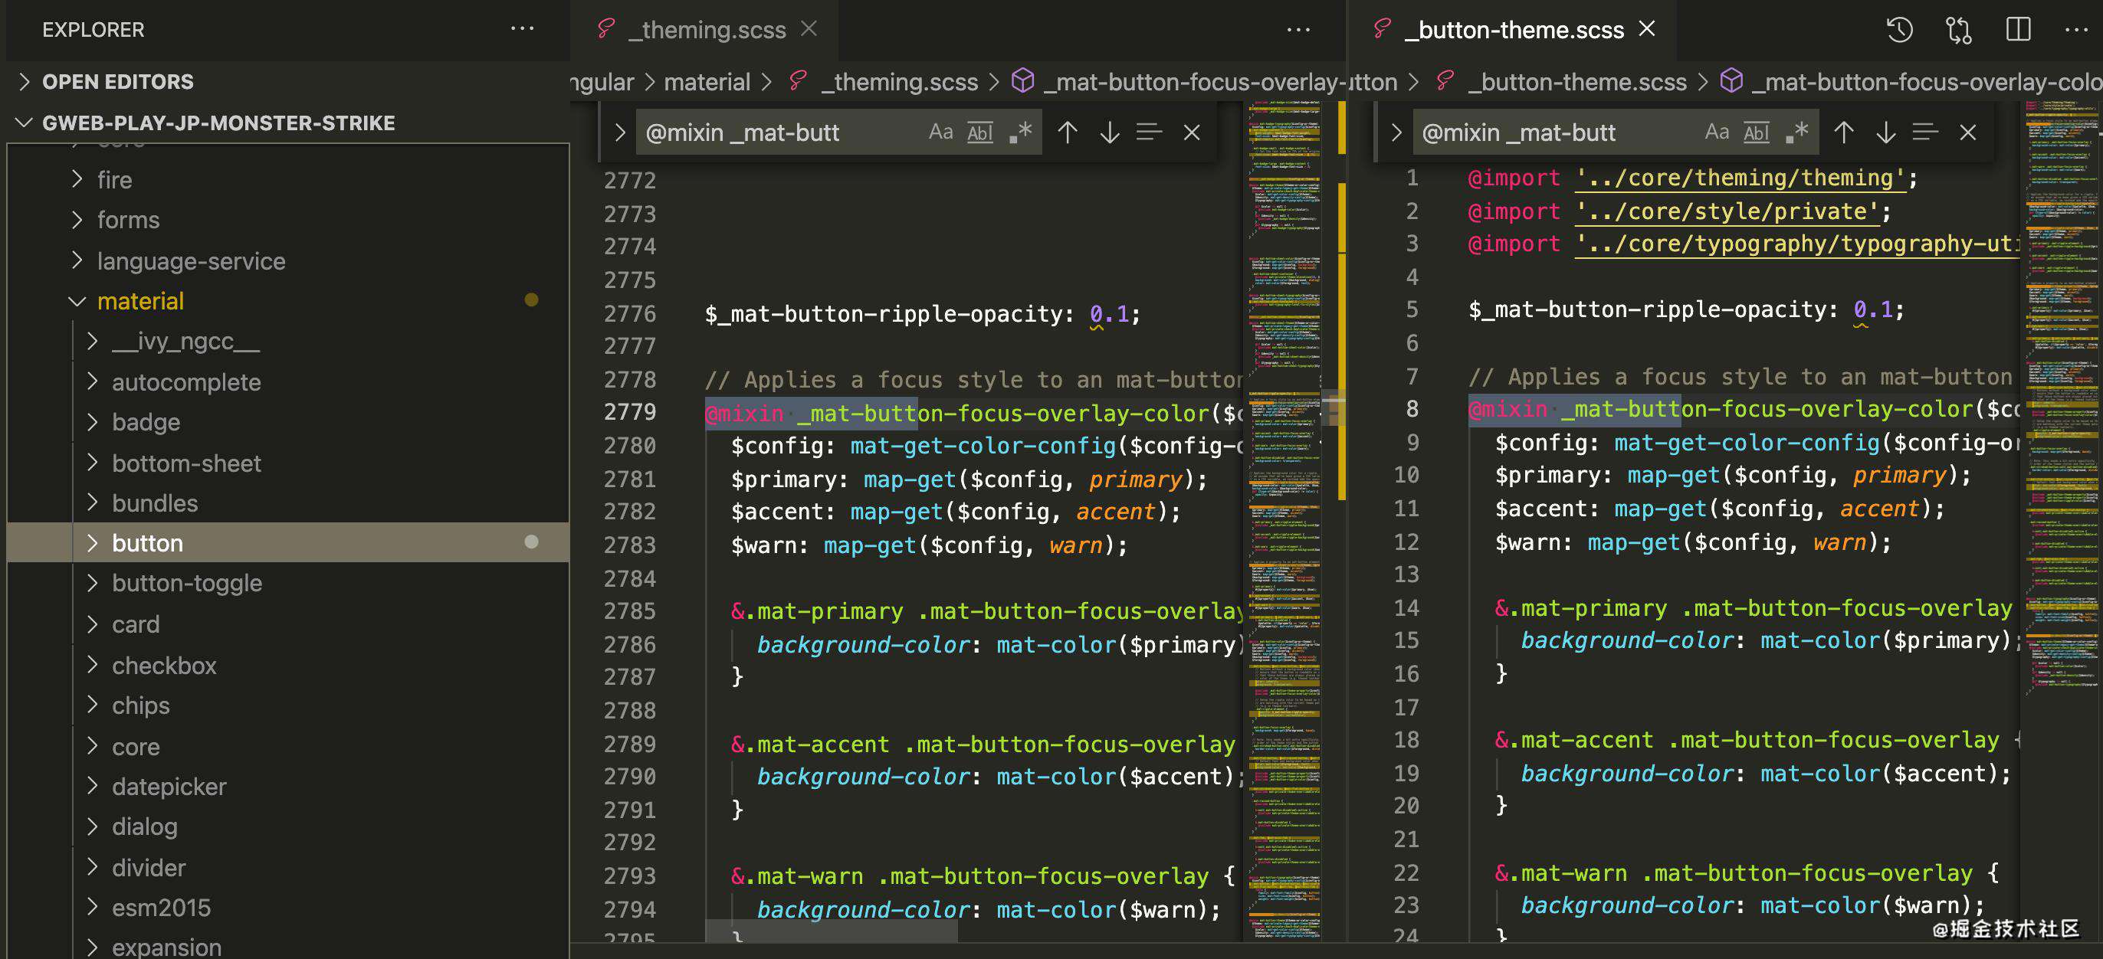The width and height of the screenshot is (2103, 959).
Task: Expand the fire folder
Action: (77, 178)
